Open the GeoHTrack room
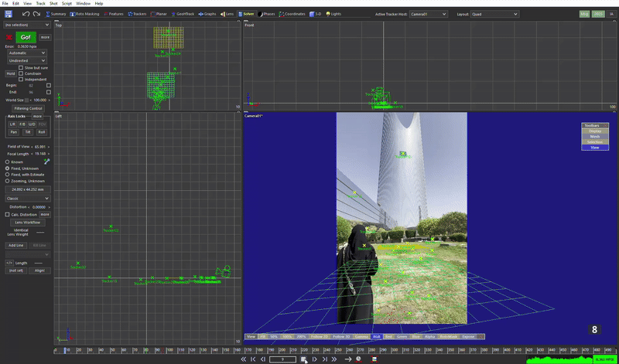Viewport: 619px width, 364px height. pos(183,14)
